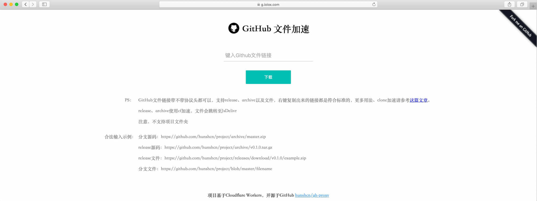The height and width of the screenshot is (201, 537).
Task: Toggle the Safari sidebar icon
Action: 44,4
